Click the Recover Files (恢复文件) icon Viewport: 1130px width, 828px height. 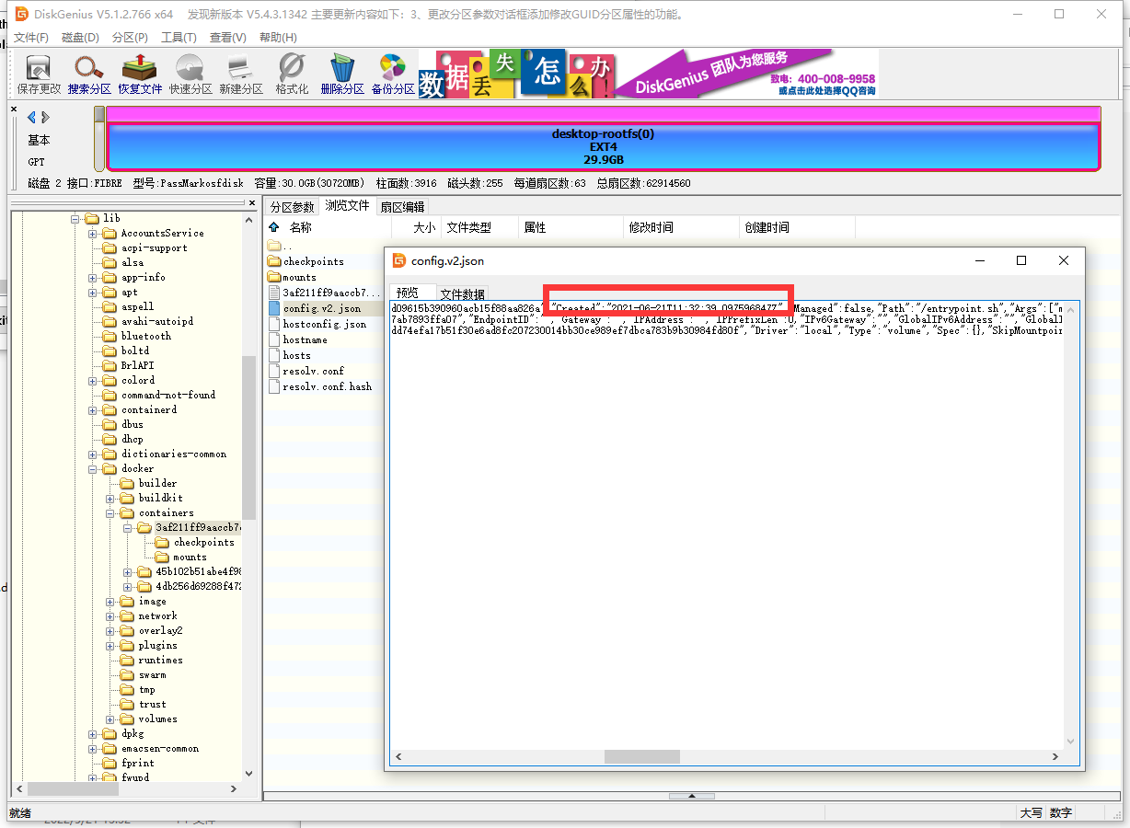click(x=140, y=75)
